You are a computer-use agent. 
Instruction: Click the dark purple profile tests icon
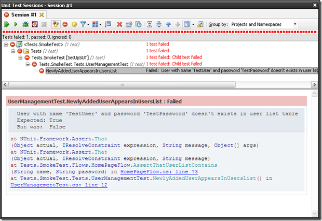tap(34, 24)
